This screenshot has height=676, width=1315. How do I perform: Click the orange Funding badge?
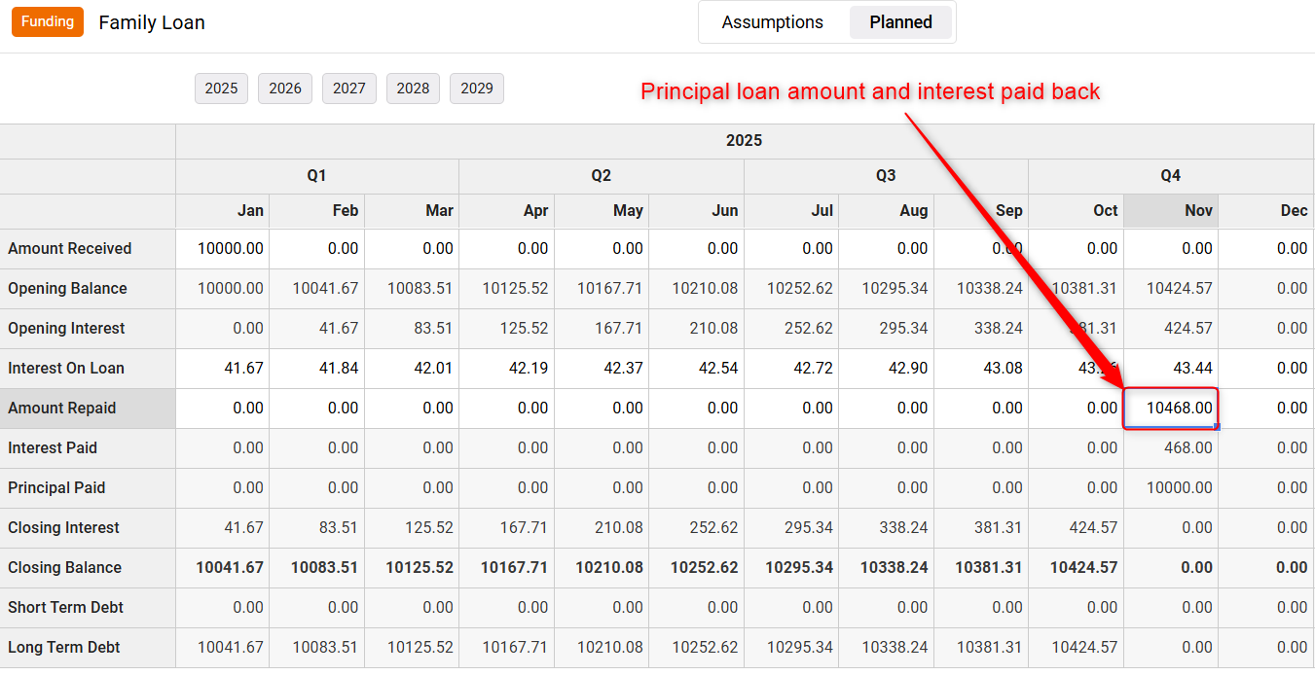(x=48, y=21)
